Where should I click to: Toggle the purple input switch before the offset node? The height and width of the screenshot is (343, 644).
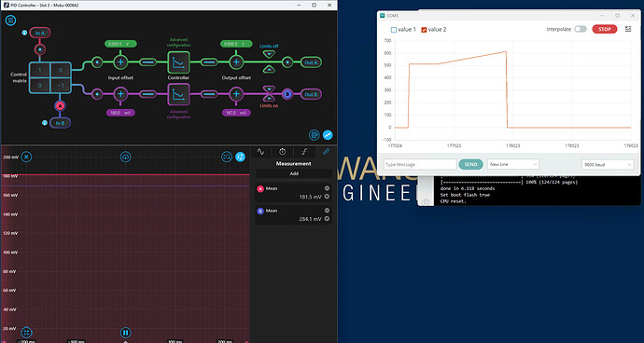[x=97, y=94]
